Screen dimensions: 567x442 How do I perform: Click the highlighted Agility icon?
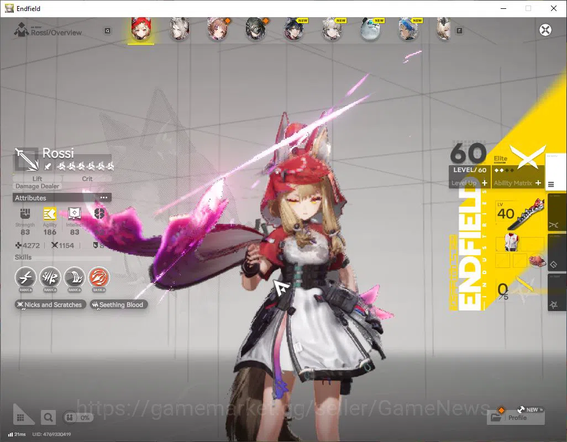point(50,214)
